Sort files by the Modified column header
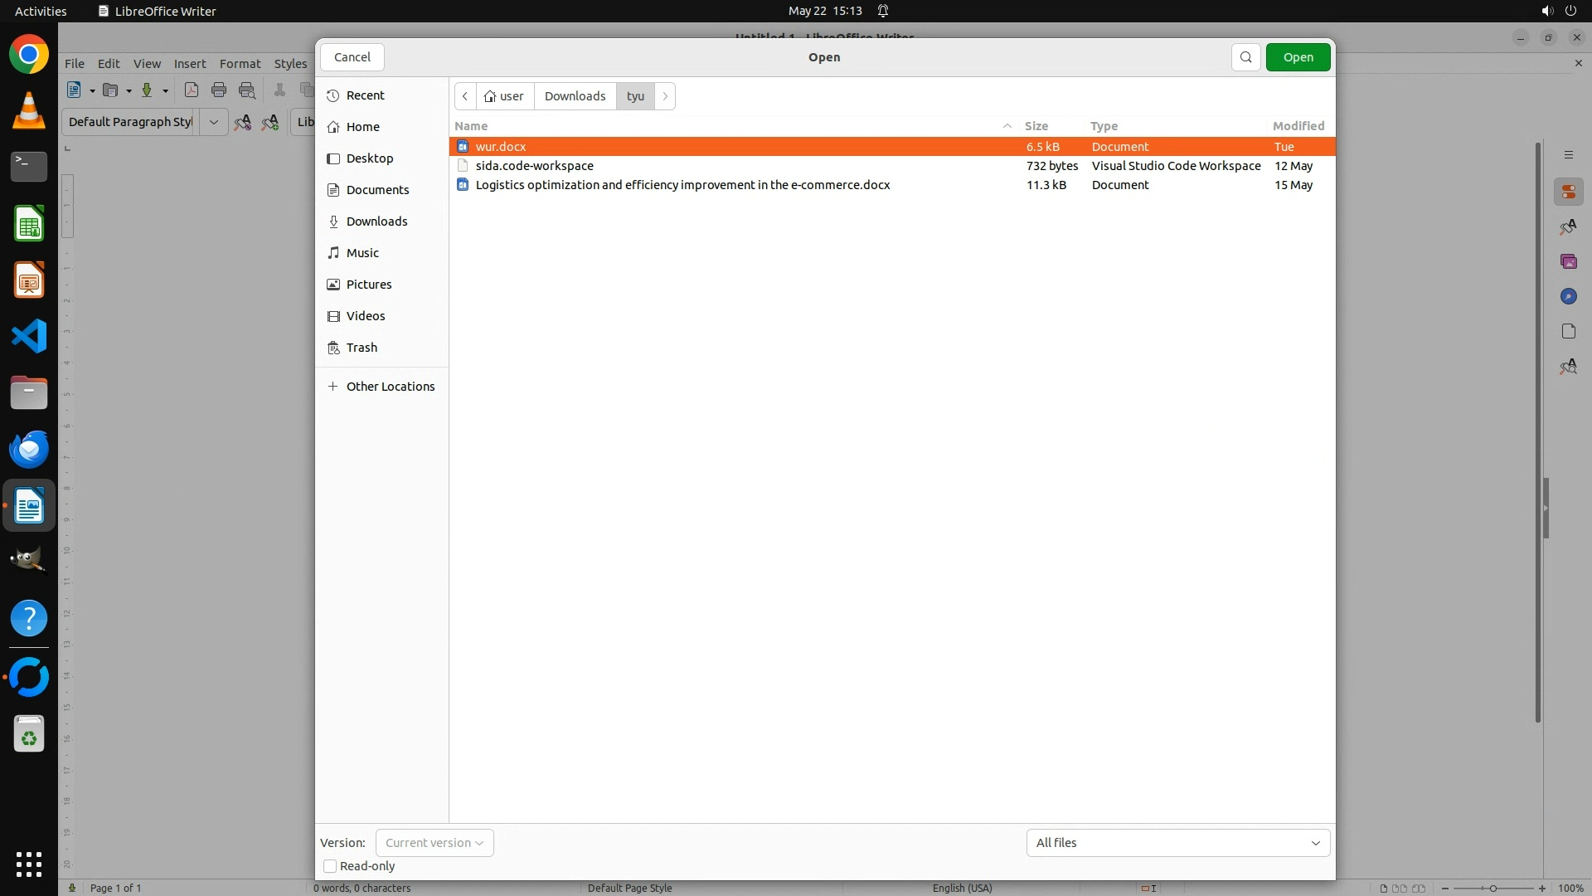The width and height of the screenshot is (1592, 896). 1298,126
